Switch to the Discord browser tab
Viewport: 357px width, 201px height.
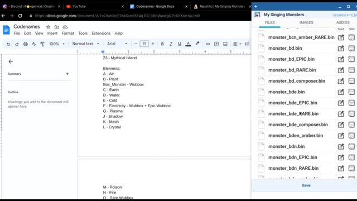tap(31, 6)
